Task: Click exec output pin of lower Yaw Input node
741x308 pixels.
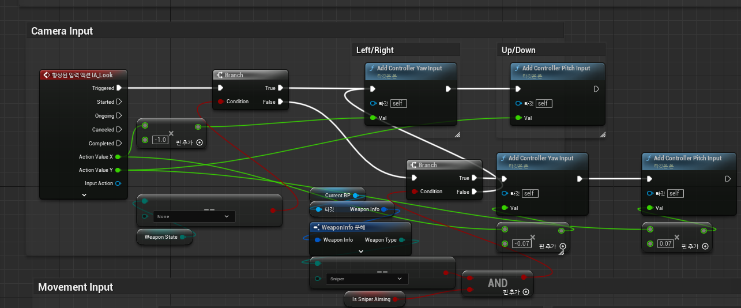Action: pos(580,179)
